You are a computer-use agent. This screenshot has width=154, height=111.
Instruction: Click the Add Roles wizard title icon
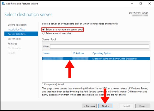pos(3,4)
